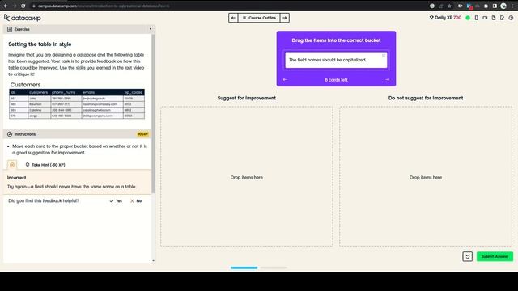
Task: Click the 'Setting the table in style' heading
Action: point(40,44)
